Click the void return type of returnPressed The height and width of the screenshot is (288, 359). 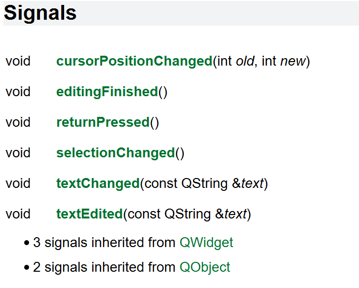[18, 122]
